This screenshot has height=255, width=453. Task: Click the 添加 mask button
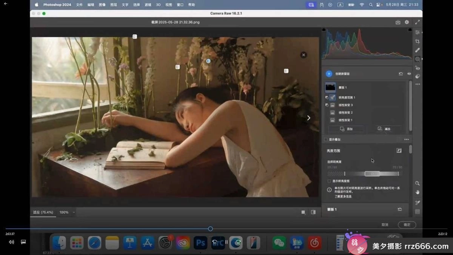pyautogui.click(x=346, y=129)
